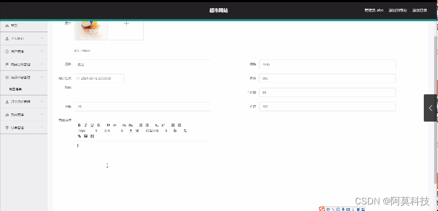Open the text color picker (A icon)
438x211 pixels.
pyautogui.click(x=131, y=130)
